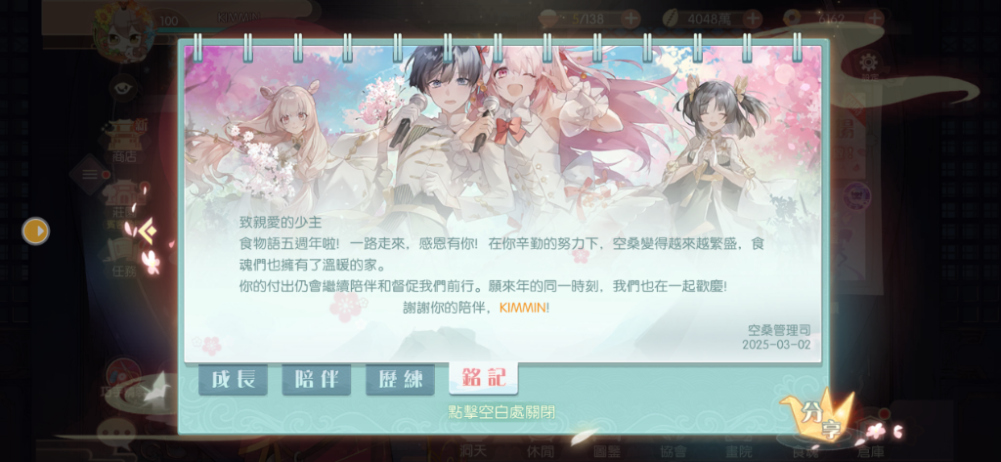Switch to the 陪伴 tab
This screenshot has height=462, width=1001.
[317, 380]
